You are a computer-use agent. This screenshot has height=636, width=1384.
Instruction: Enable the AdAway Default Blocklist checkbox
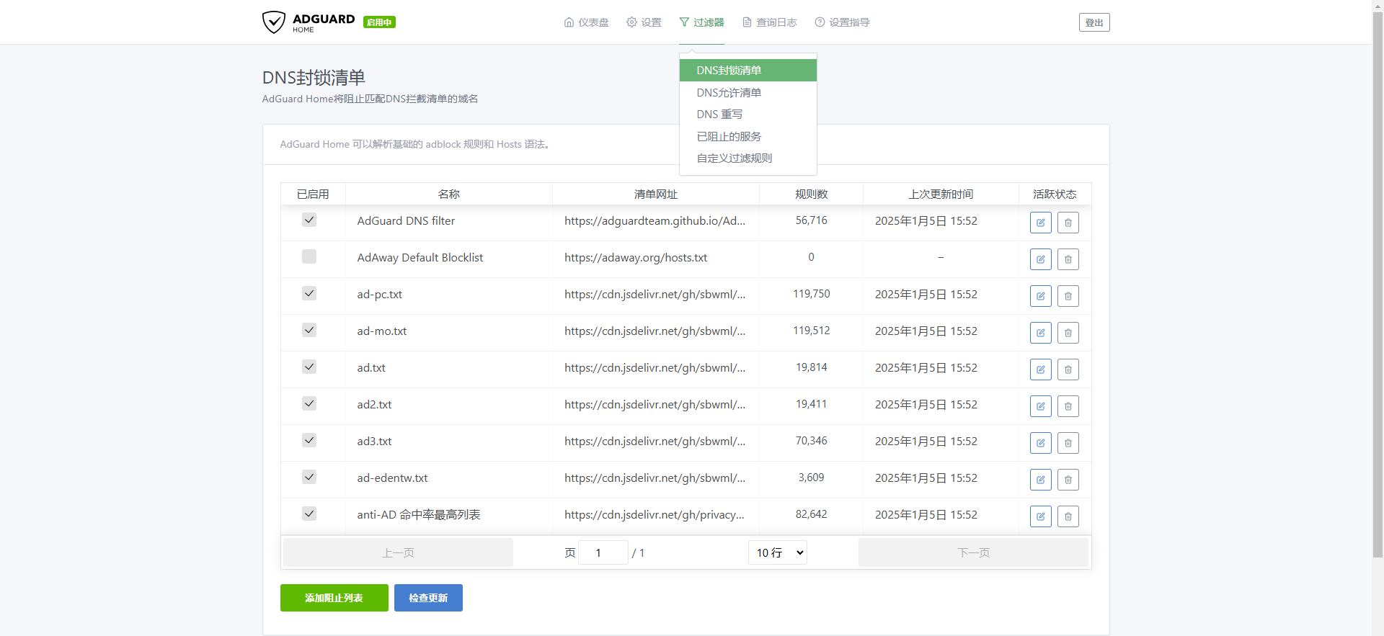point(309,256)
